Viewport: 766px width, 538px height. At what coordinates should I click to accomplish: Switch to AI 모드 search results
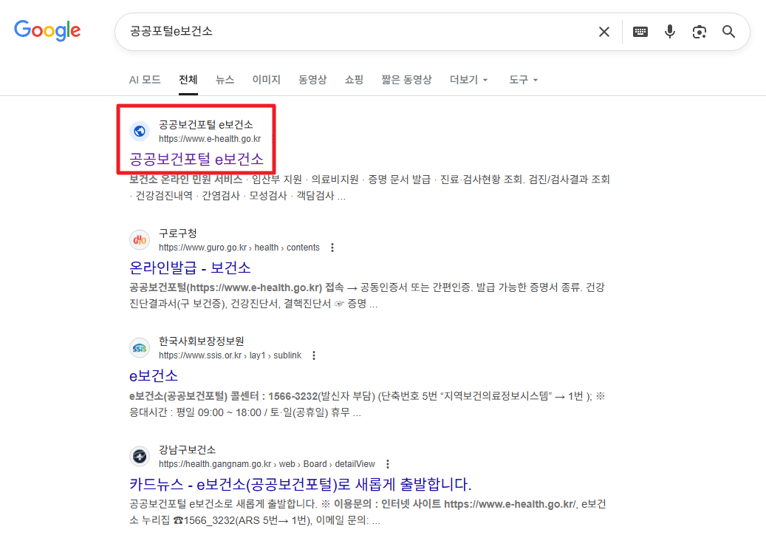click(x=144, y=79)
